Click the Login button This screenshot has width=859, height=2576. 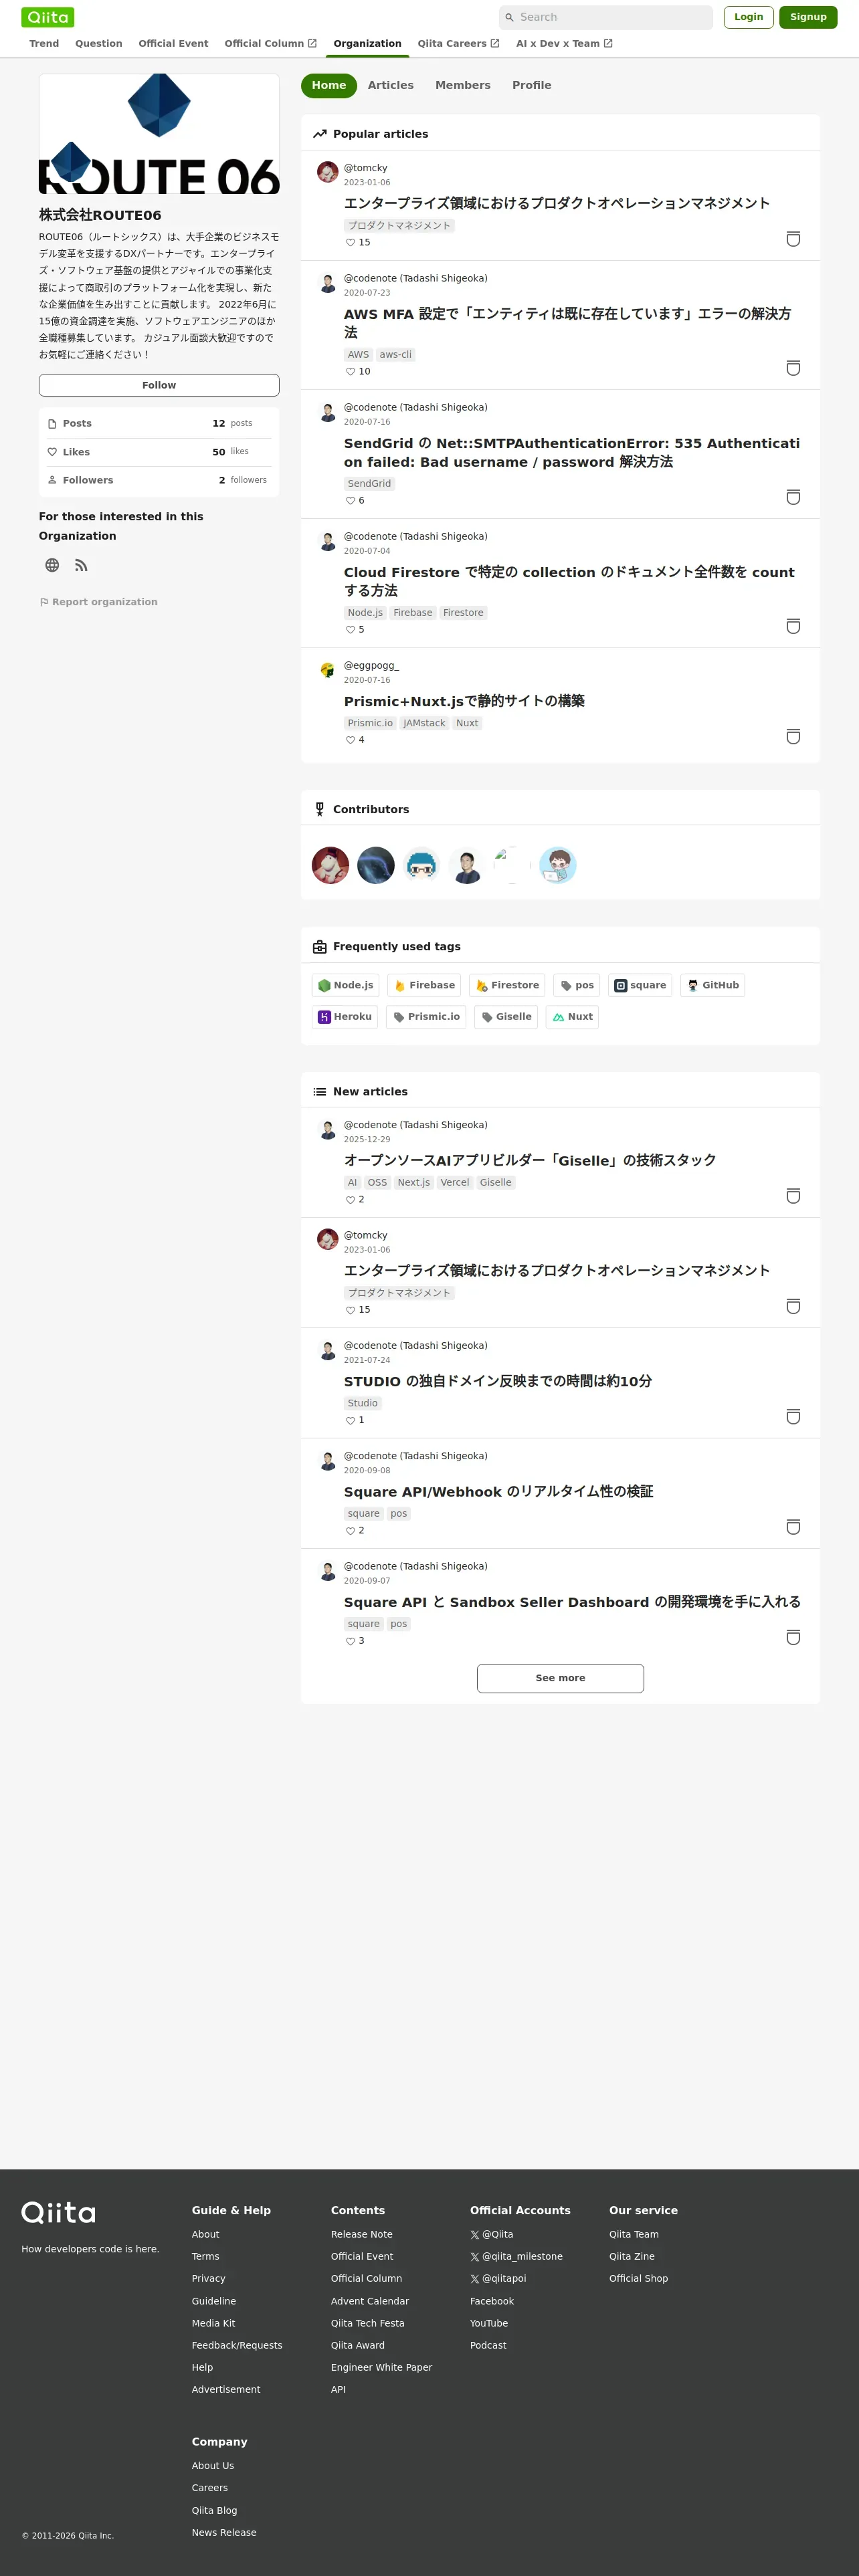coord(749,17)
